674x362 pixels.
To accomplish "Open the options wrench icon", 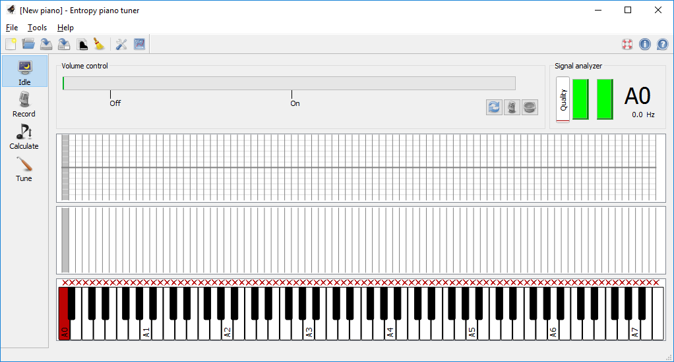I will [x=121, y=44].
